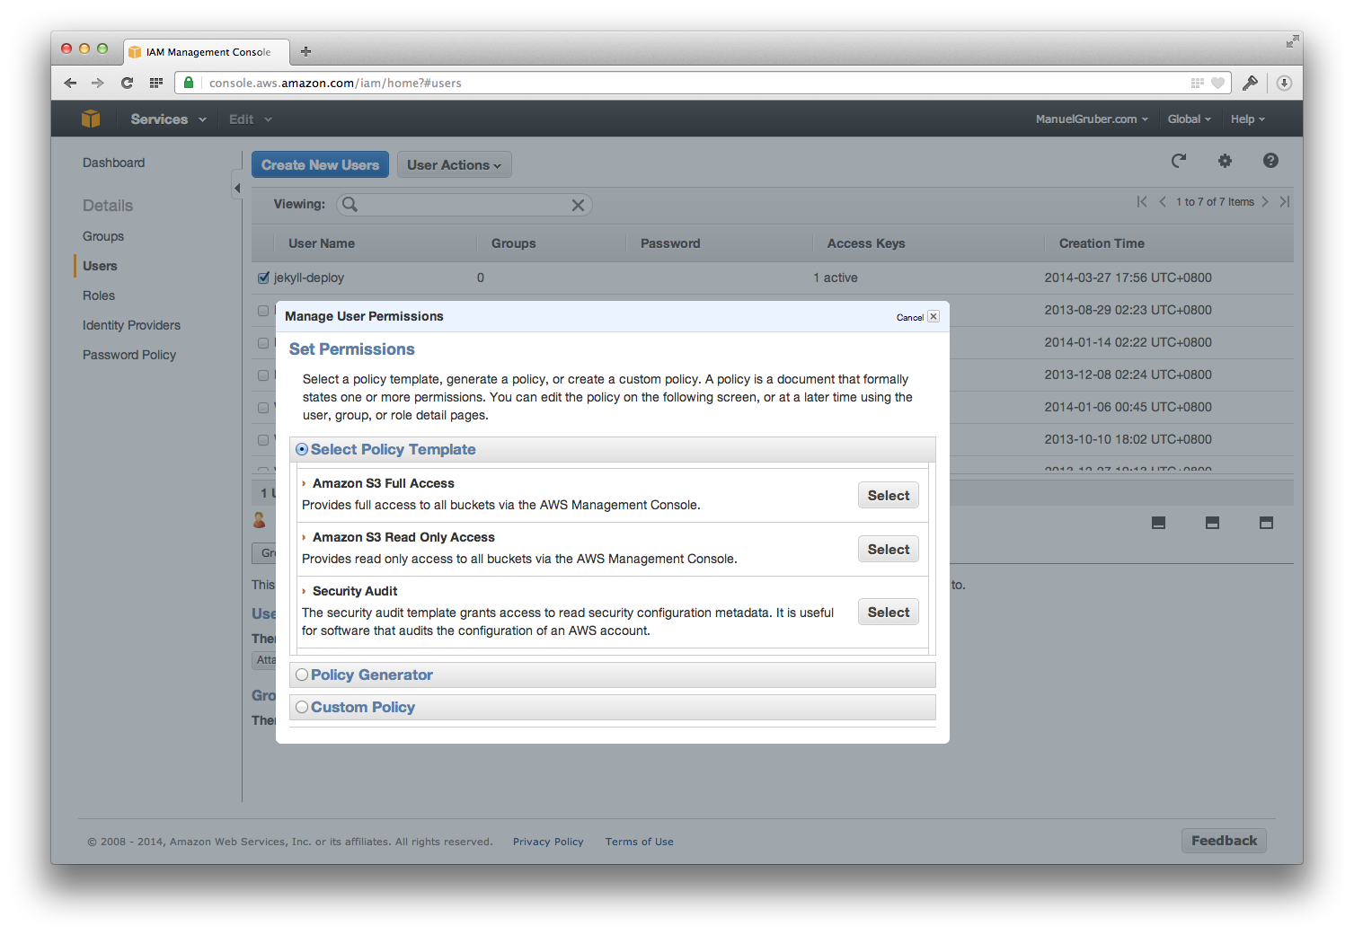The height and width of the screenshot is (935, 1354).
Task: Open the Edit dropdown in AWS navbar
Action: click(250, 119)
